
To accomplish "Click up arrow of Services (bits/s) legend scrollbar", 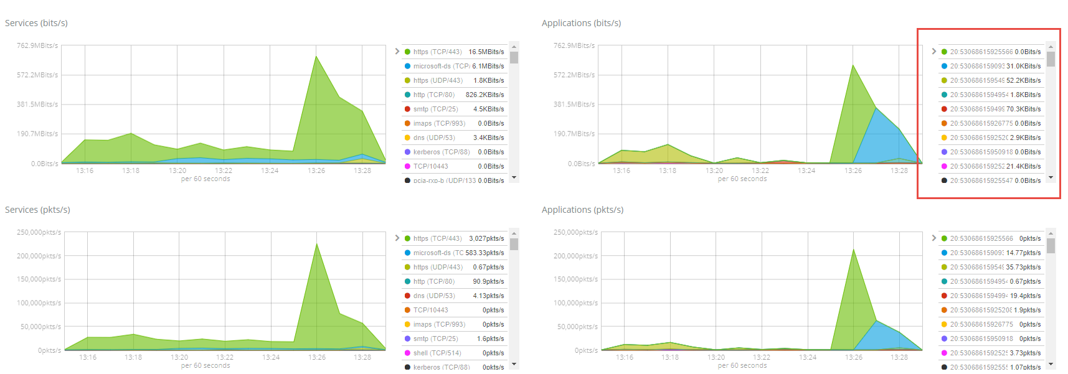I will 514,47.
